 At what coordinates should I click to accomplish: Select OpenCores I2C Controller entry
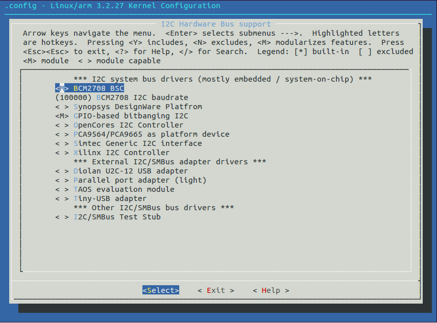tap(128, 125)
